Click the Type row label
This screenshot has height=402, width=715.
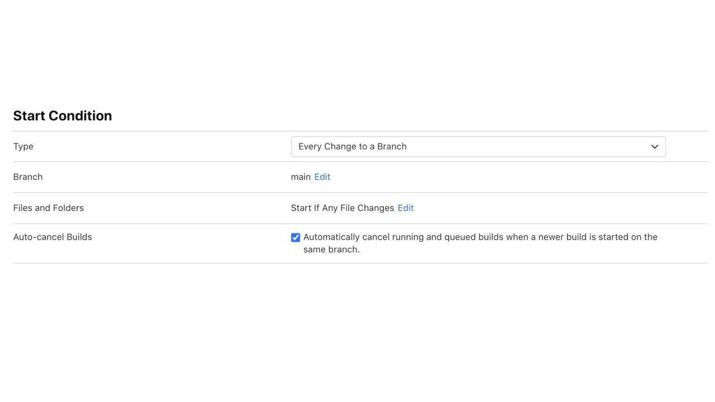(x=23, y=146)
